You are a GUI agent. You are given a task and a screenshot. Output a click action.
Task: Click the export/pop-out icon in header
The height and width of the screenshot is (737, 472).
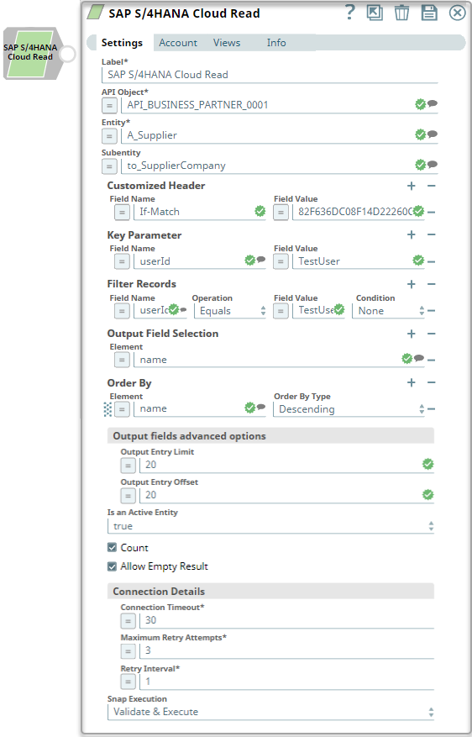pos(375,13)
